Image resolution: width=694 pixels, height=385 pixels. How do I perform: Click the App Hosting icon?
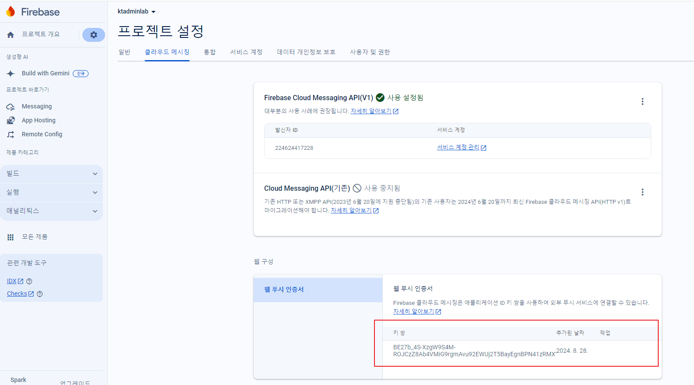coord(11,121)
